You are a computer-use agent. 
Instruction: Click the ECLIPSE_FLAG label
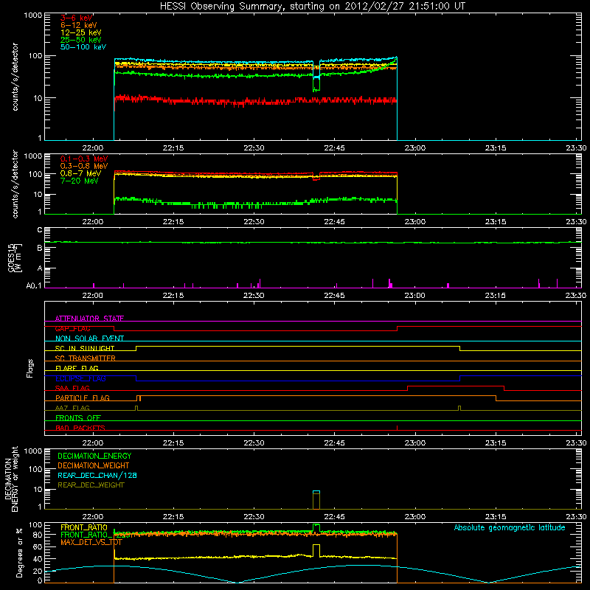(x=80, y=378)
